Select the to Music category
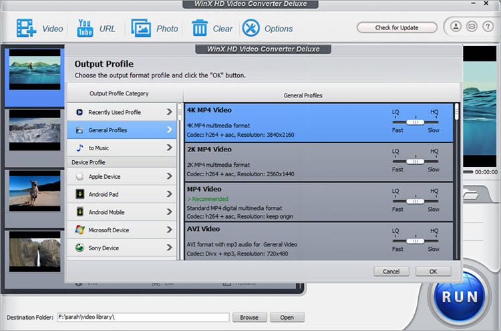 click(x=122, y=147)
